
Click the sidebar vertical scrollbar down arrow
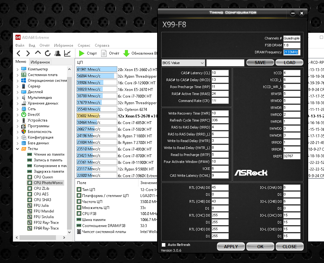coord(70,232)
